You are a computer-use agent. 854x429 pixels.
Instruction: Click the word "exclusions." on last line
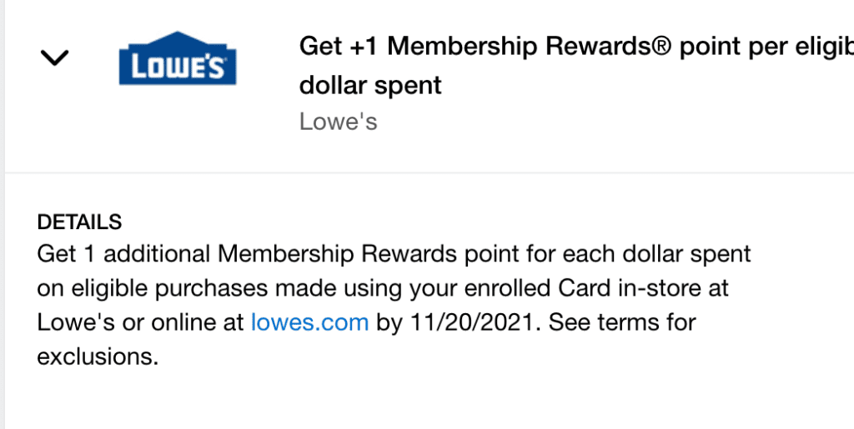(98, 357)
